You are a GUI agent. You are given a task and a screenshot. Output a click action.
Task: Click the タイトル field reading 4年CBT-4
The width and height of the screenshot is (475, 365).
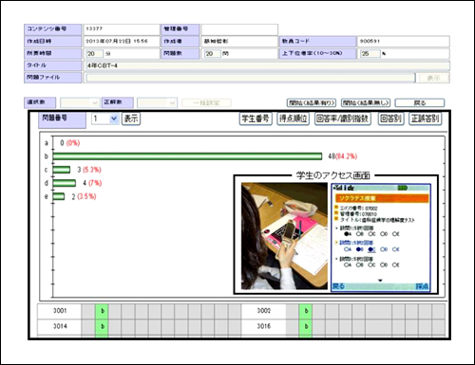pyautogui.click(x=268, y=65)
